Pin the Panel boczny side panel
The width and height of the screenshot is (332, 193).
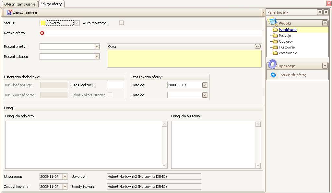[x=320, y=12]
